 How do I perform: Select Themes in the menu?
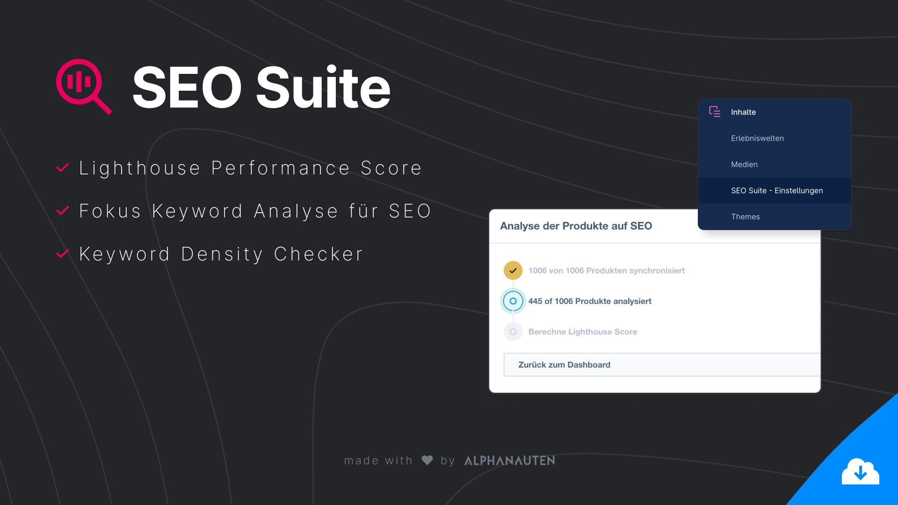point(775,216)
